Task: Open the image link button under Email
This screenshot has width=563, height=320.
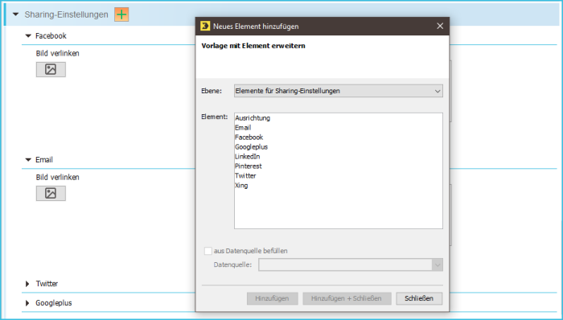Action: (51, 193)
